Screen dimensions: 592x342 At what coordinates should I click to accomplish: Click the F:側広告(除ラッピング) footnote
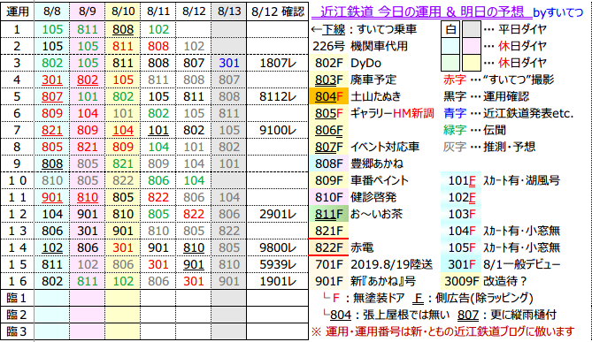[473, 299]
